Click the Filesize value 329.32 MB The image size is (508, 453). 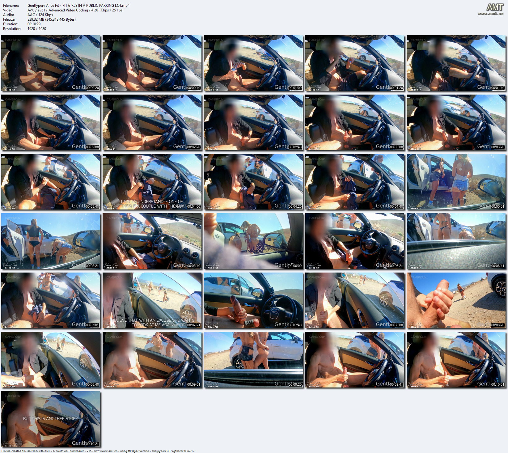tap(51, 19)
